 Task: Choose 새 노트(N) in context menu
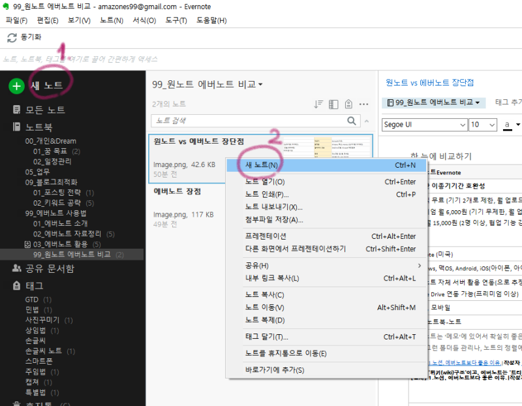tap(326, 165)
